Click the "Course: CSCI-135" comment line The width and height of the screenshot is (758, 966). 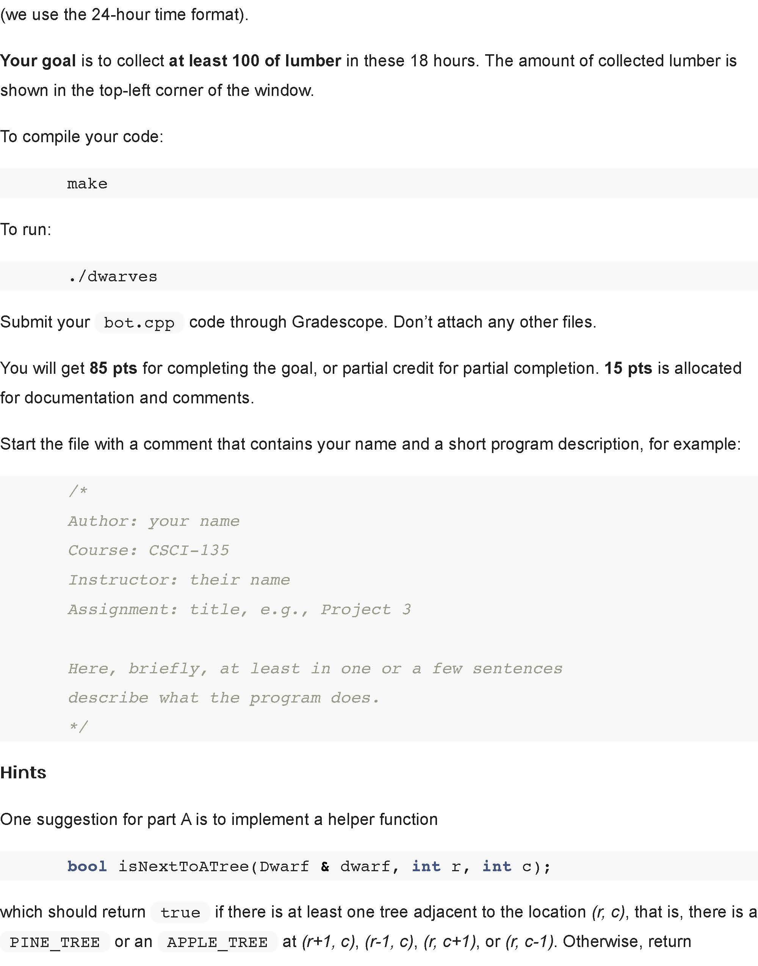point(149,550)
